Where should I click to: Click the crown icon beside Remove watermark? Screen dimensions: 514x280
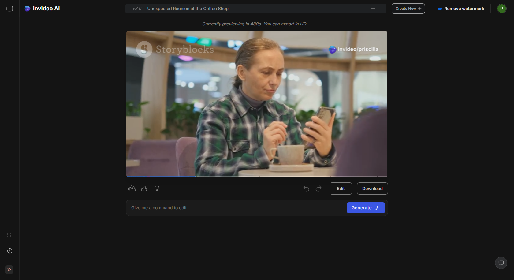tap(440, 9)
